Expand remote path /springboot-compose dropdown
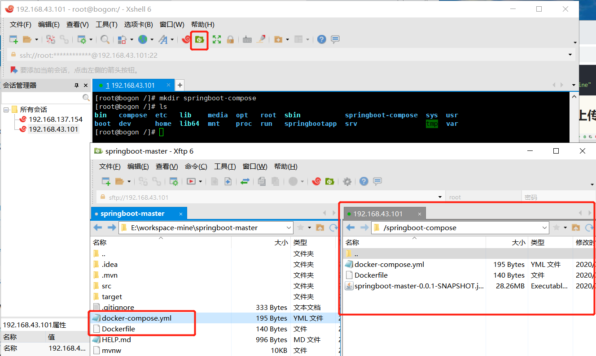Viewport: 596px width, 356px height. pos(545,227)
